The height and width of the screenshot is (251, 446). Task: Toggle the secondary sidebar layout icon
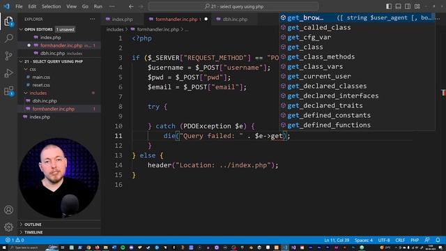coord(408,6)
